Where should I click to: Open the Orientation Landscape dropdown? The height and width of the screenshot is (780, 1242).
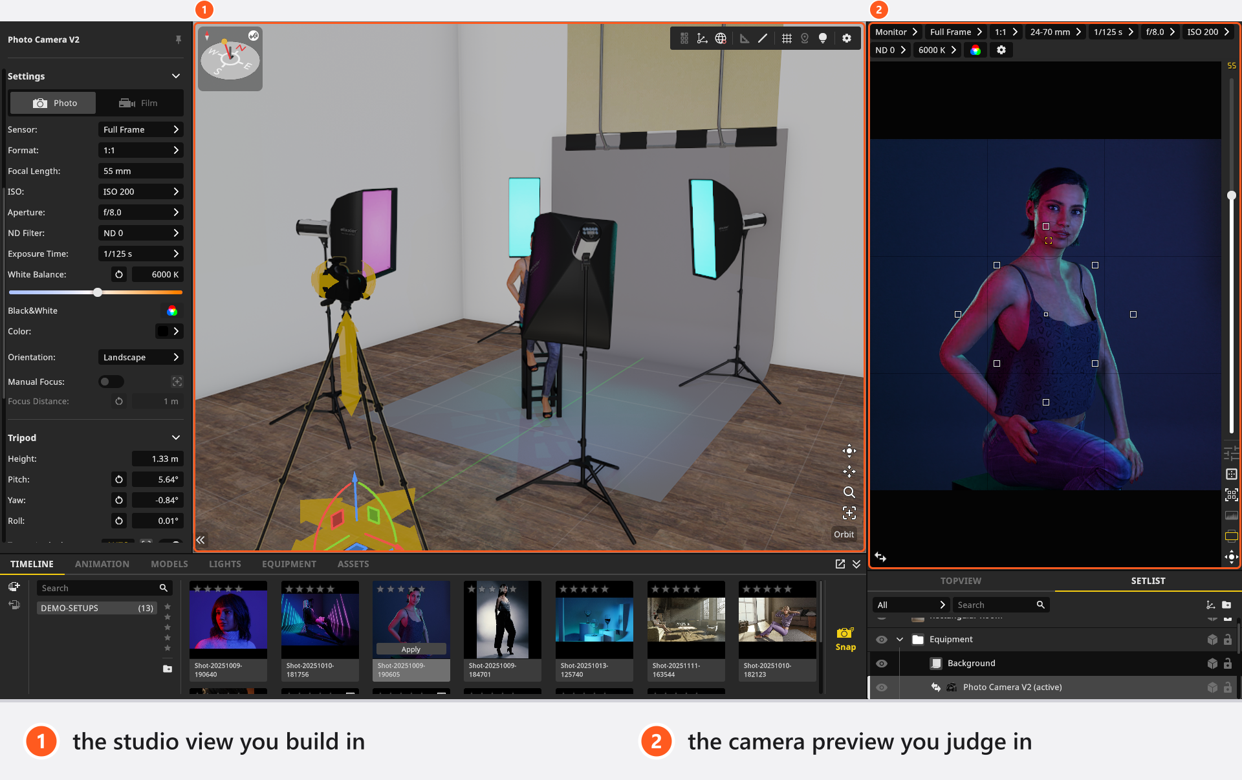pos(140,357)
